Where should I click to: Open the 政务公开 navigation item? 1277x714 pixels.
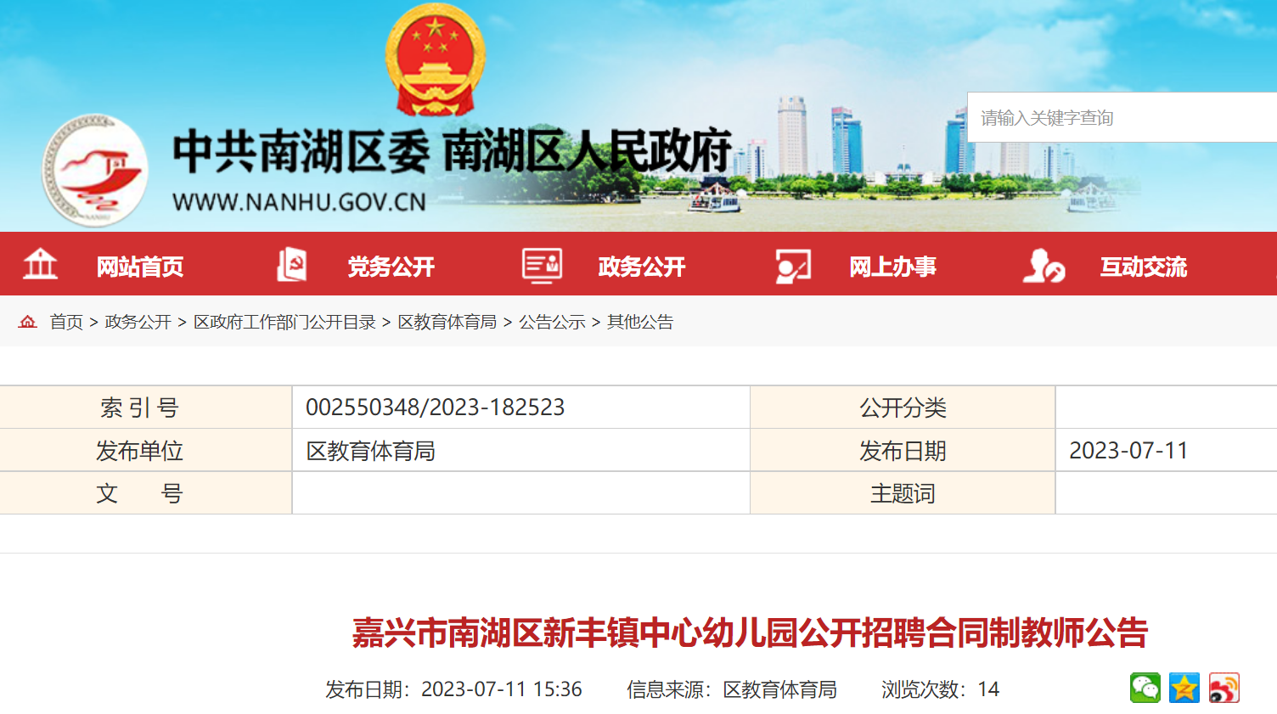click(642, 267)
